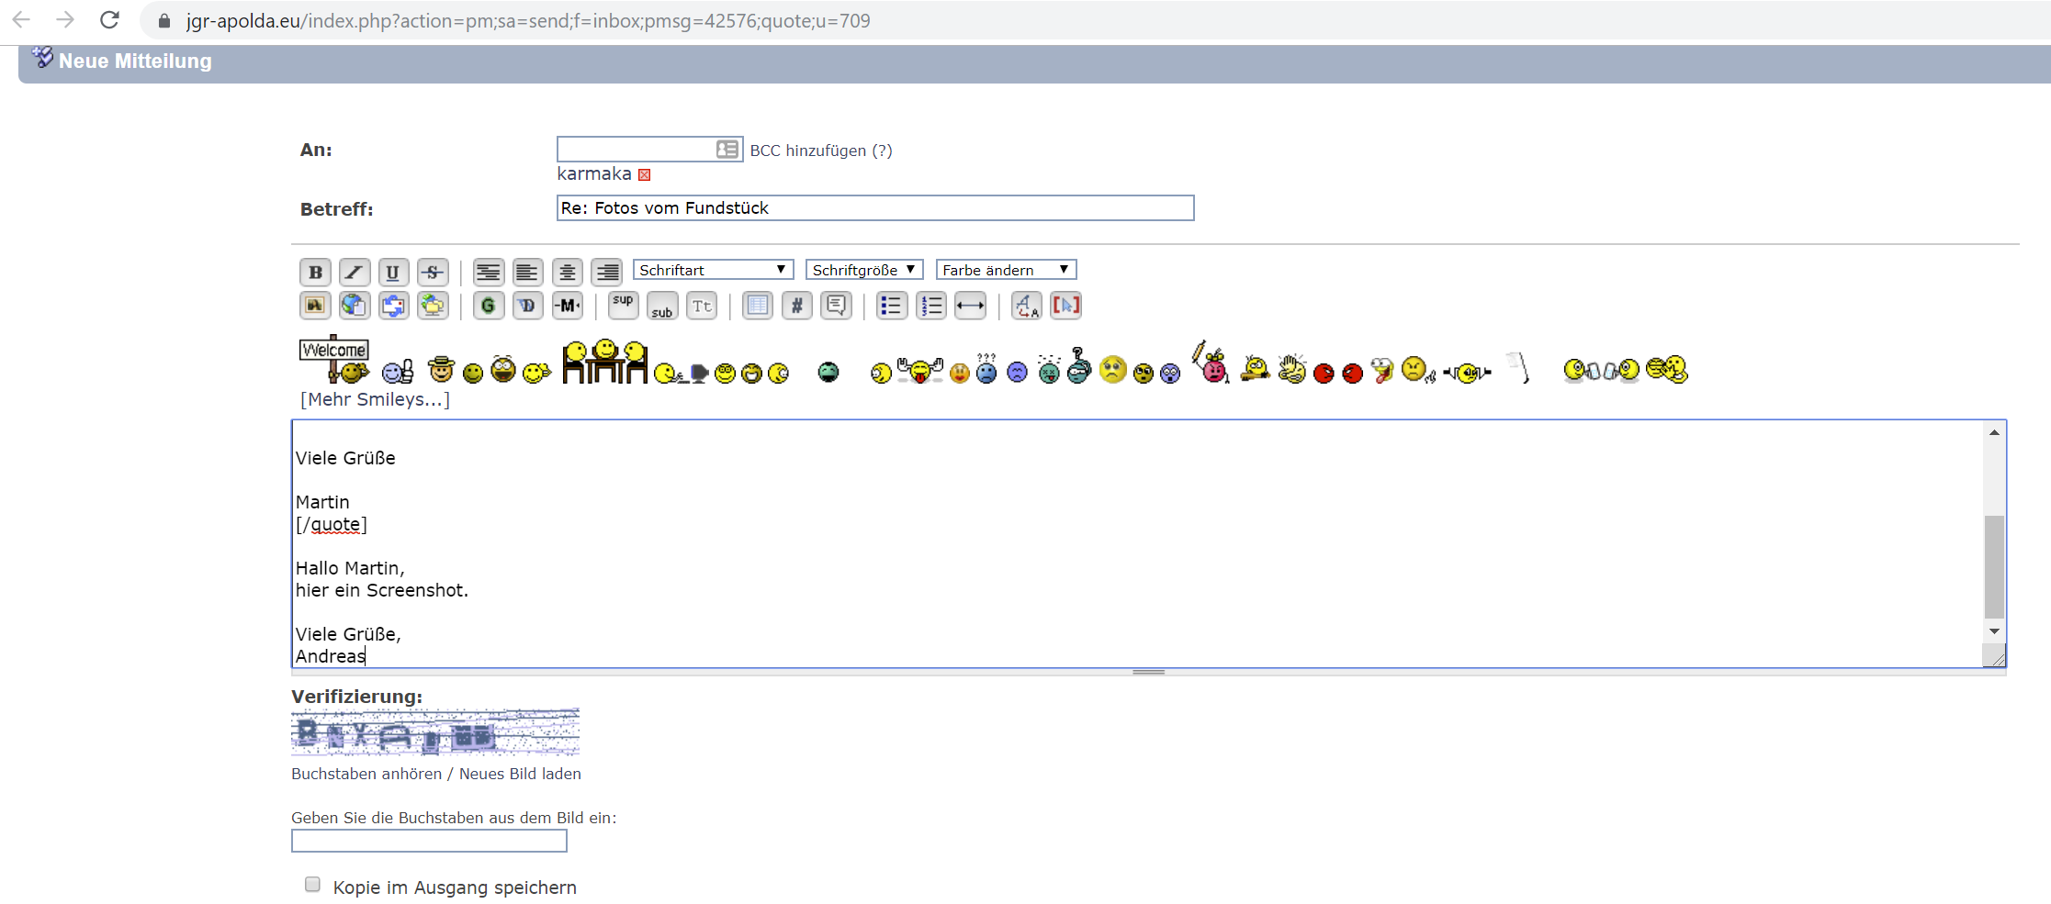This screenshot has width=2051, height=904.
Task: Click the message scrollbar down arrow
Action: [x=1994, y=631]
